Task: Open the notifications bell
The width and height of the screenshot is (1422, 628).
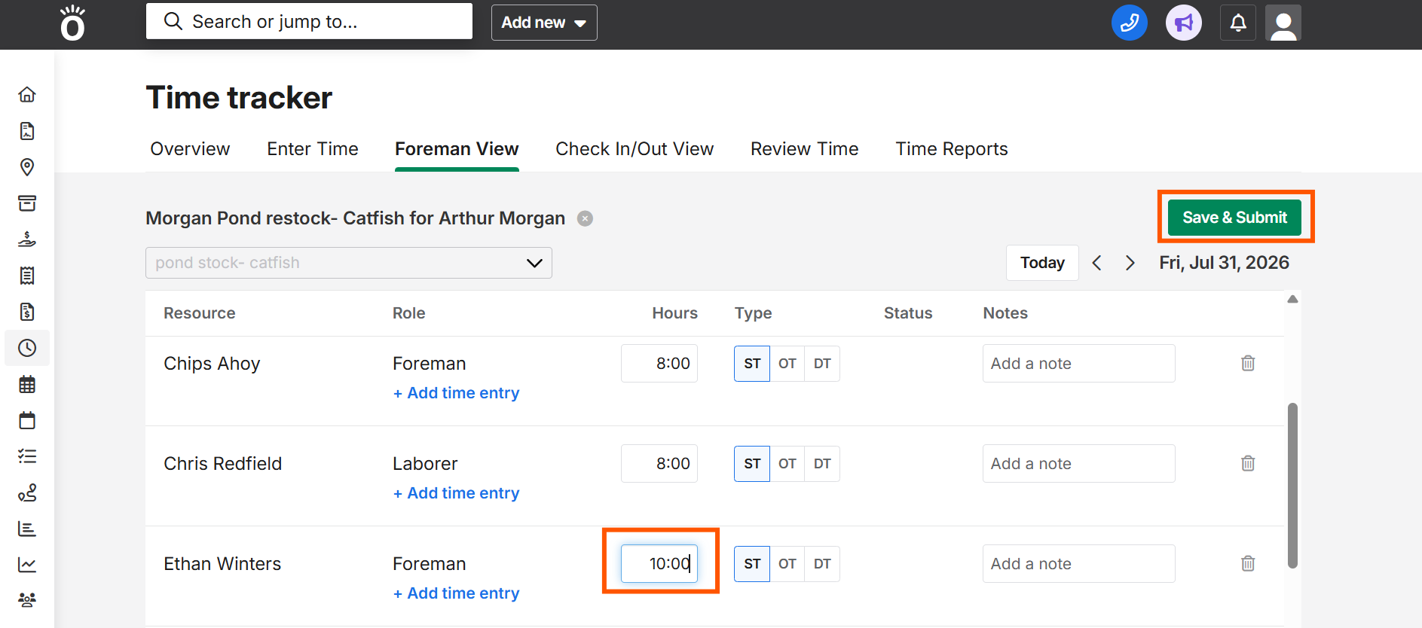Action: (x=1238, y=23)
